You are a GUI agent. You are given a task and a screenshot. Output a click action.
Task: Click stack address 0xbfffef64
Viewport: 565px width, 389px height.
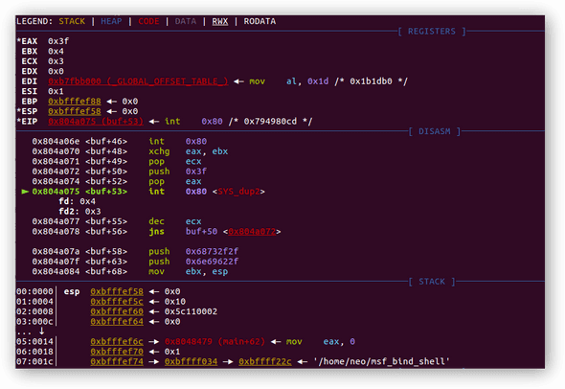coord(117,322)
